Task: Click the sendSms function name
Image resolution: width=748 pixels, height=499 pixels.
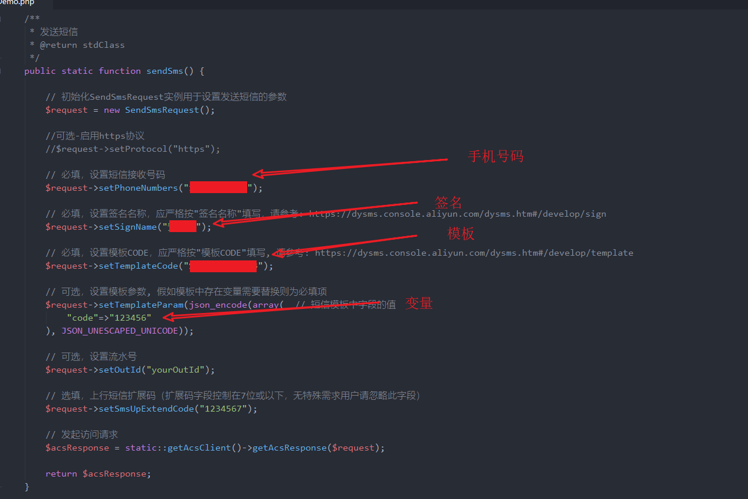Action: click(165, 71)
